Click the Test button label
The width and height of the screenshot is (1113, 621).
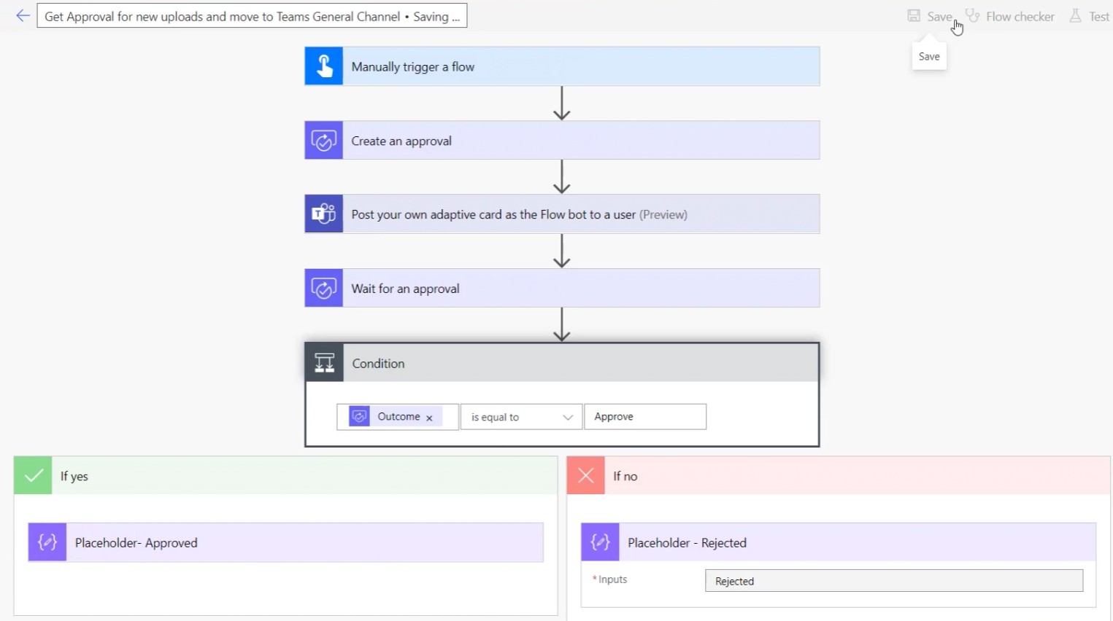(1099, 16)
